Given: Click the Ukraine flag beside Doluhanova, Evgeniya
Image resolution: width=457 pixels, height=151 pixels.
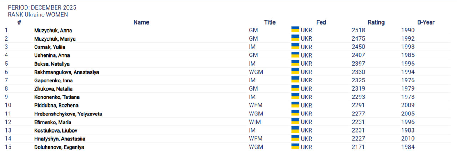Looking at the screenshot, I should [295, 146].
